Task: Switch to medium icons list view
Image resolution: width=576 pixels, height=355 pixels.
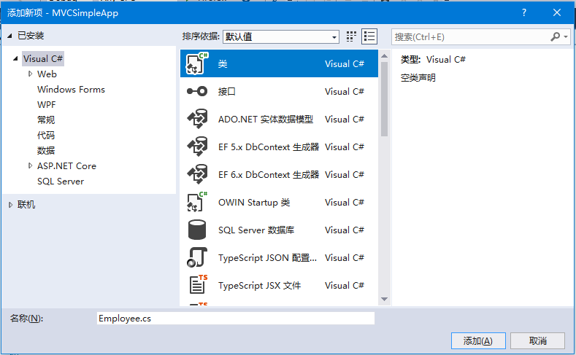Action: [369, 36]
